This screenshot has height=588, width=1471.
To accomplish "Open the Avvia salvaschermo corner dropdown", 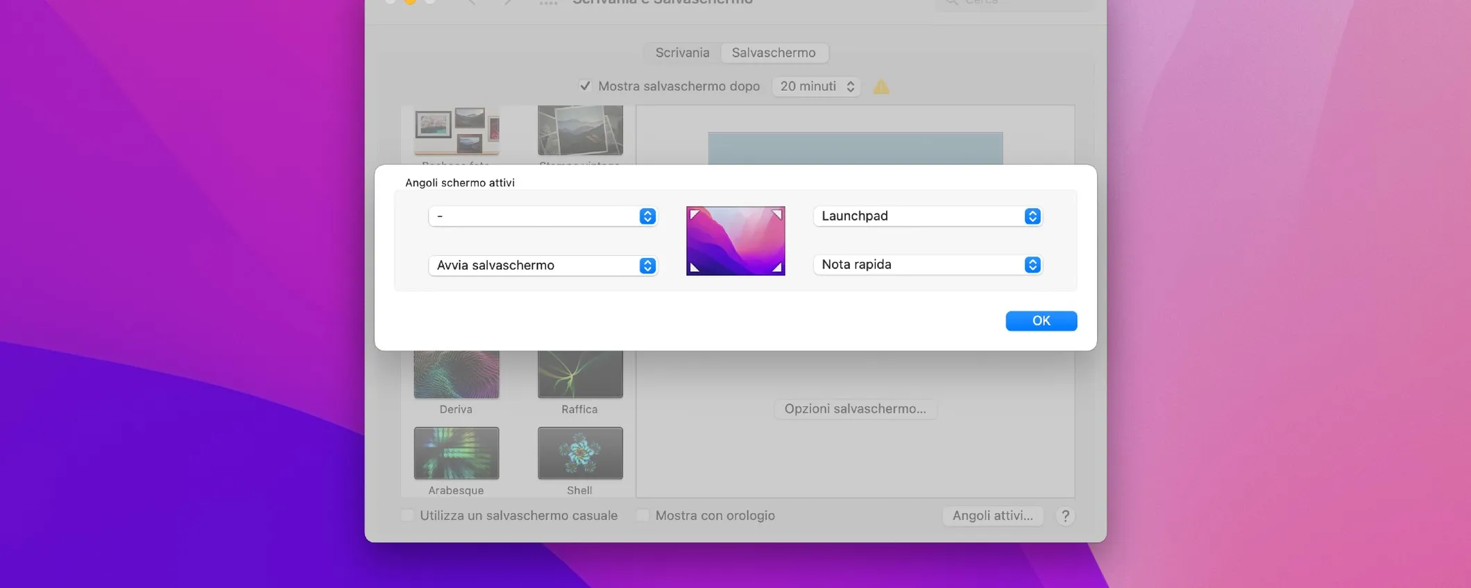I will pyautogui.click(x=543, y=266).
